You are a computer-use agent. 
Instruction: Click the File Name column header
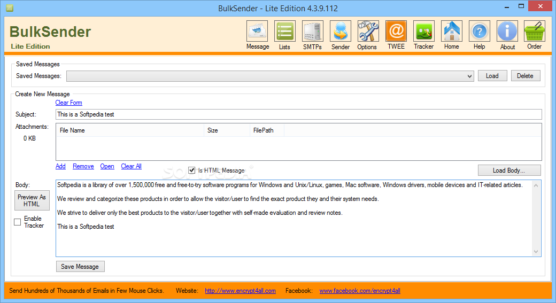pyautogui.click(x=130, y=130)
